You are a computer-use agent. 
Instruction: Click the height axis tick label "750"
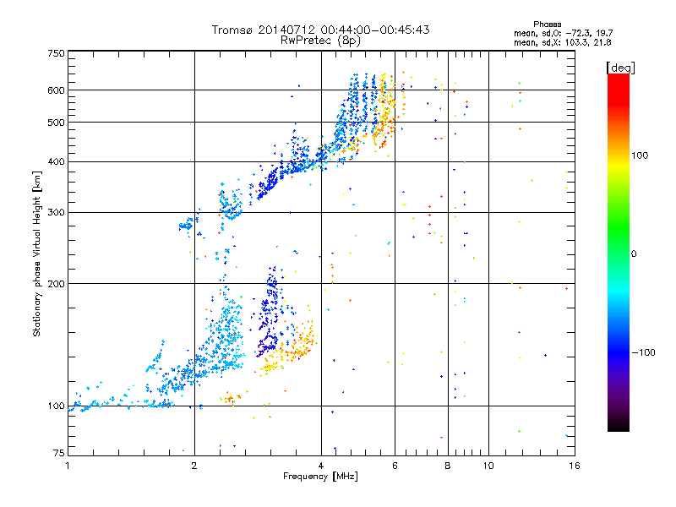tap(57, 53)
